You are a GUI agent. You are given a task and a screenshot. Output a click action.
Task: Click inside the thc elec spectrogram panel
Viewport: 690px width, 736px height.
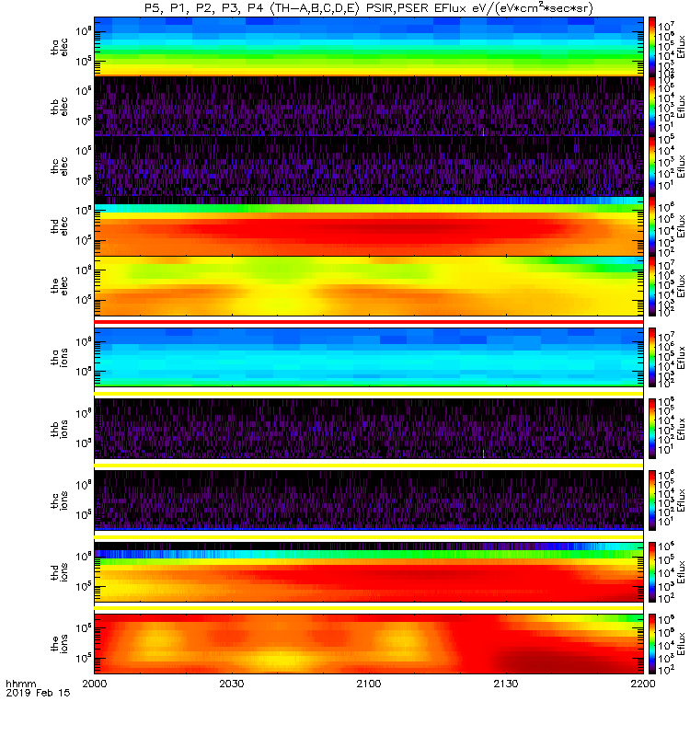[x=369, y=167]
